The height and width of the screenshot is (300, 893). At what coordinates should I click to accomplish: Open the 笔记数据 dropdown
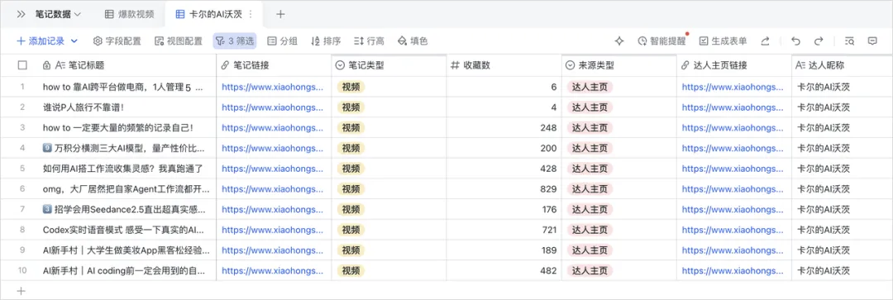click(x=58, y=14)
